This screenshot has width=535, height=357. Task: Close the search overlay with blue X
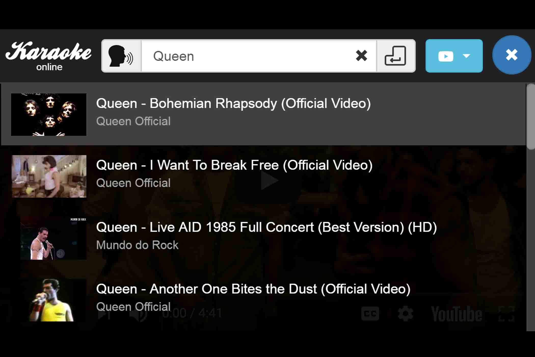(x=512, y=55)
